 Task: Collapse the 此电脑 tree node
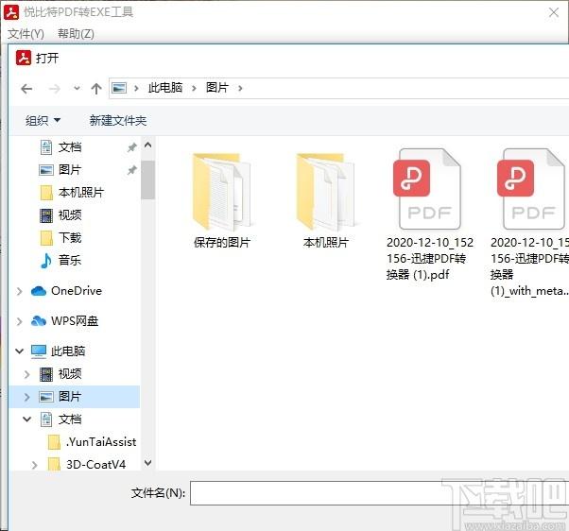(x=20, y=351)
